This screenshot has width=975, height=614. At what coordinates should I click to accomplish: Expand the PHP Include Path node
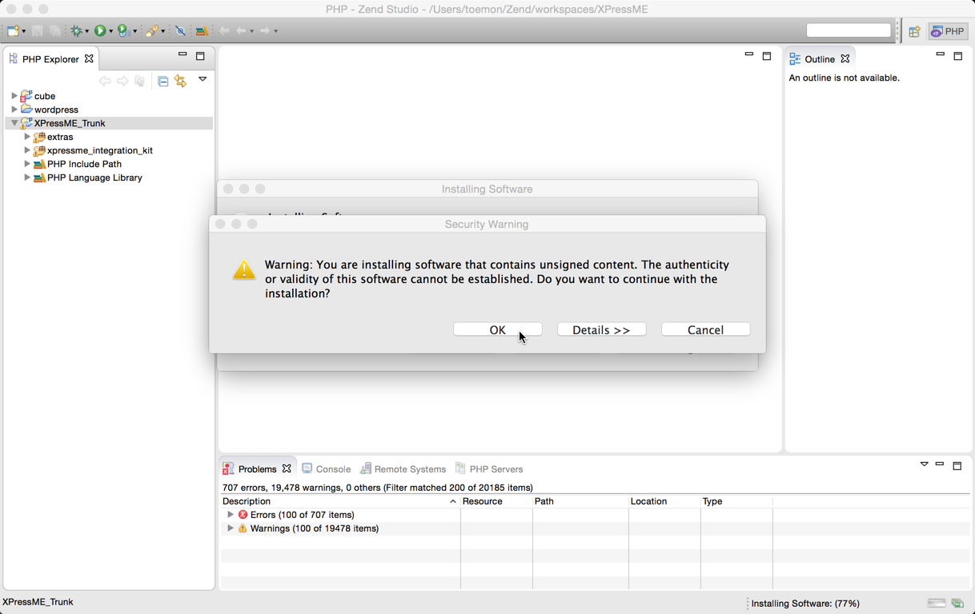(x=26, y=164)
